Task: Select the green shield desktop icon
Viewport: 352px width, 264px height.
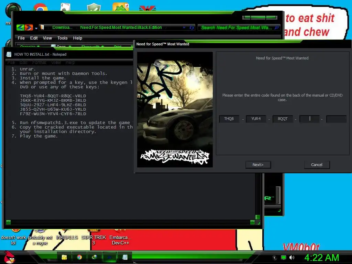Action: point(93,7)
